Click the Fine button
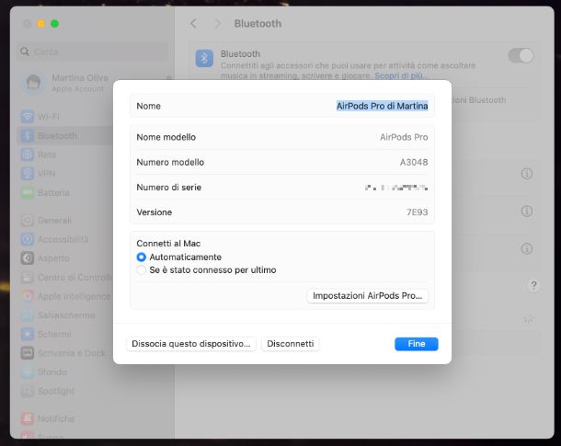 coord(416,344)
